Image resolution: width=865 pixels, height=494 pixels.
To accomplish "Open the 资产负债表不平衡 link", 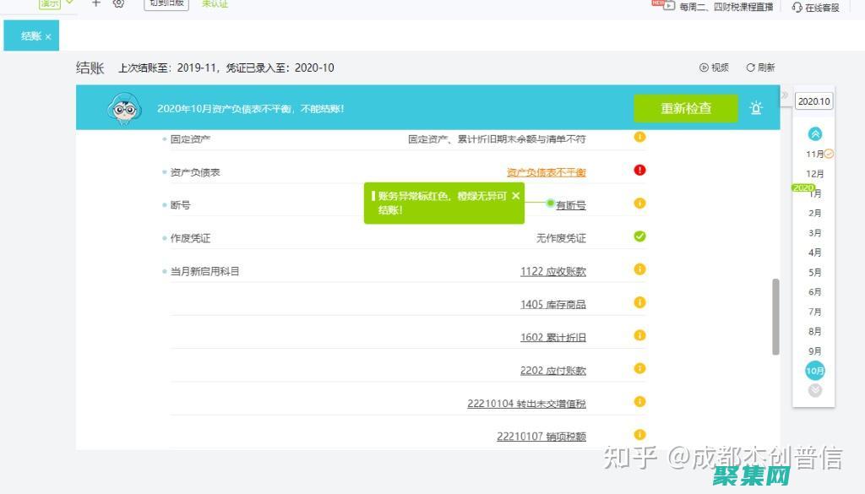I will click(x=546, y=171).
